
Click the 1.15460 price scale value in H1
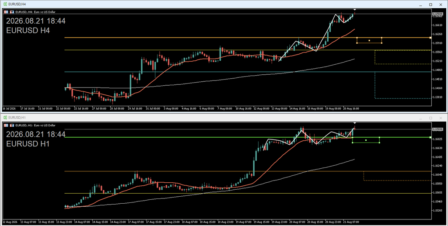pyautogui.click(x=437, y=202)
